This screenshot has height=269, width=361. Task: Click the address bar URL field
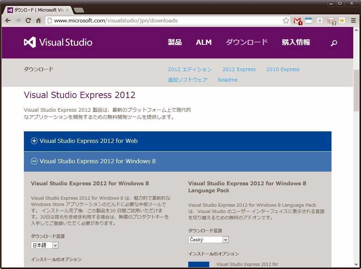point(168,20)
